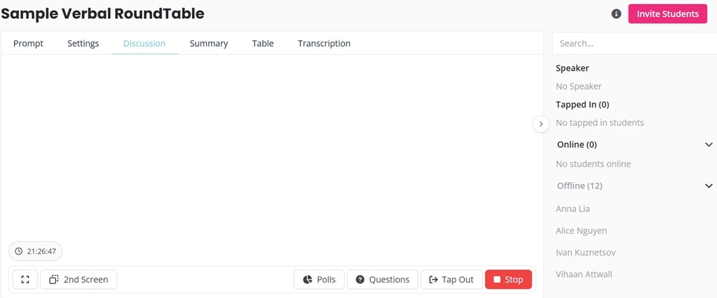Switch to the Prompt tab
This screenshot has height=298, width=717.
pos(28,44)
